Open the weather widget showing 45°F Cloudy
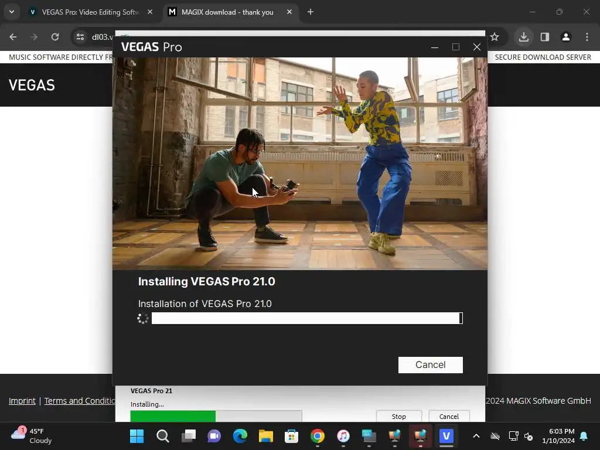Screen dimensions: 600x450 [x=32, y=436]
